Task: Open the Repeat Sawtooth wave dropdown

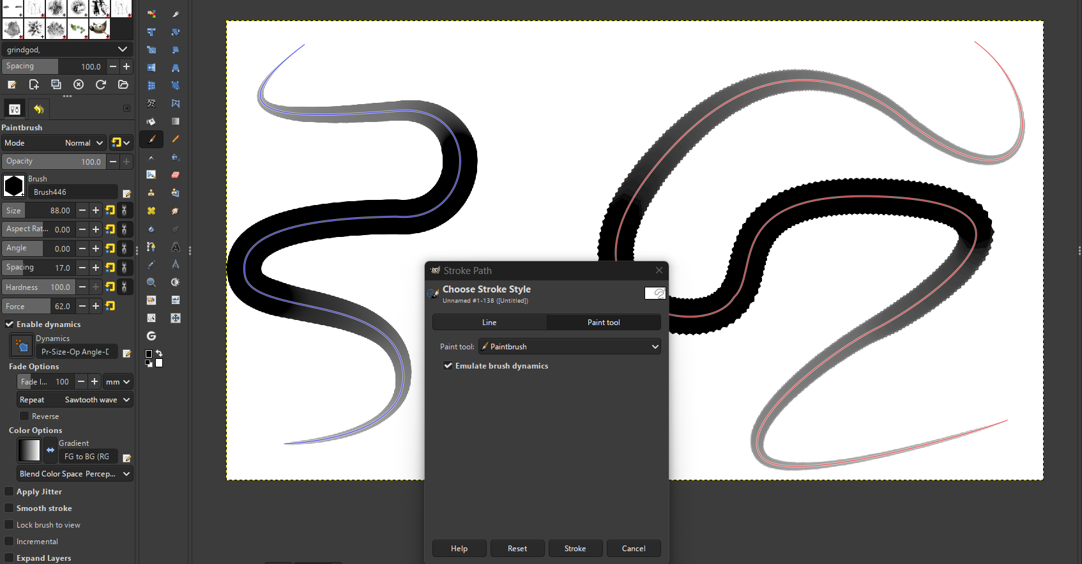Action: tap(75, 400)
